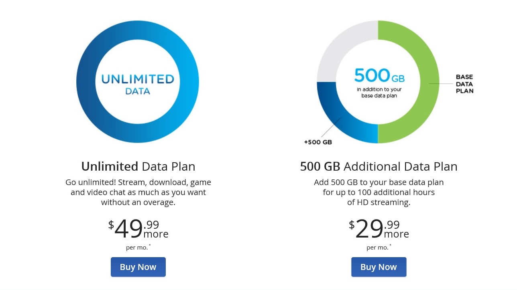Image resolution: width=517 pixels, height=290 pixels.
Task: Click Buy Now for the Unlimited Data Plan
Action: pos(138,267)
